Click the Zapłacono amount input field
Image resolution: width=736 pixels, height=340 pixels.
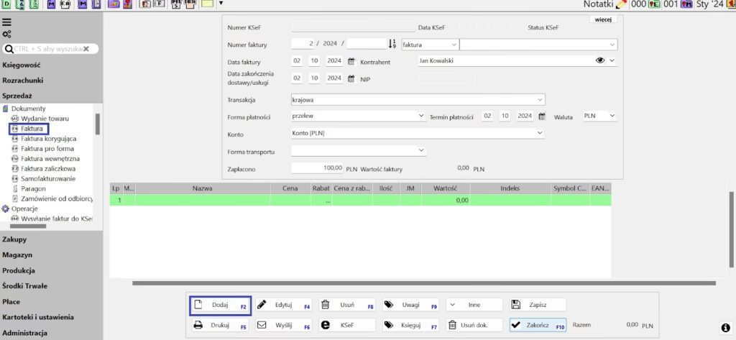pos(318,167)
